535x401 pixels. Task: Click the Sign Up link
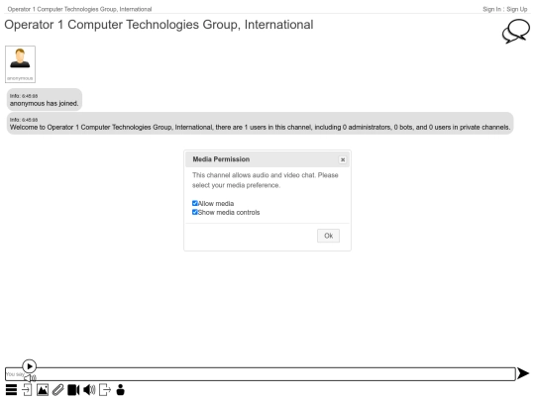(x=517, y=9)
